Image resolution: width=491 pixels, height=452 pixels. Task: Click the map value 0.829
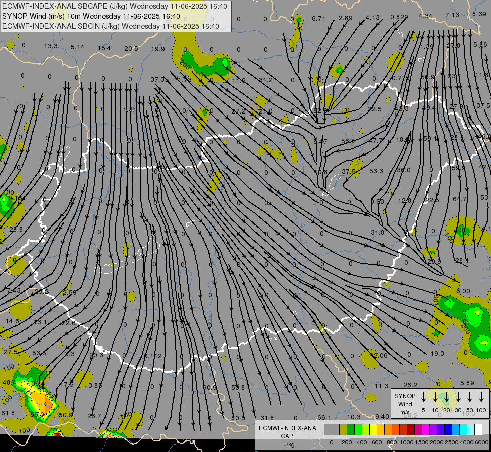click(x=399, y=17)
